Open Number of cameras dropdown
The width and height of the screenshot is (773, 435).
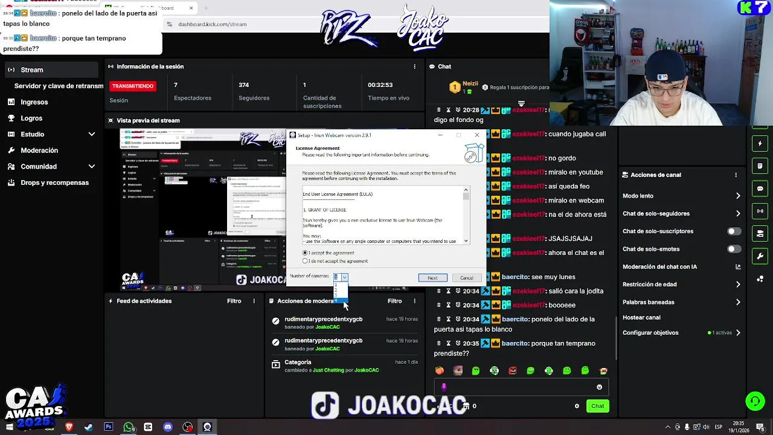point(341,277)
